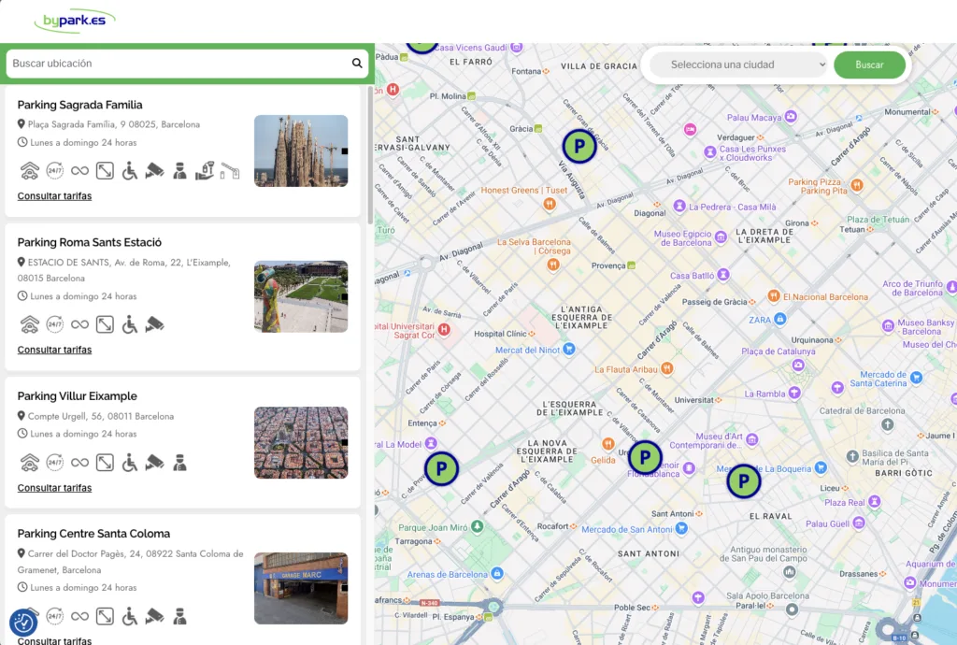957x645 pixels.
Task: Select parking marker near La Boqueria
Action: [x=743, y=481]
